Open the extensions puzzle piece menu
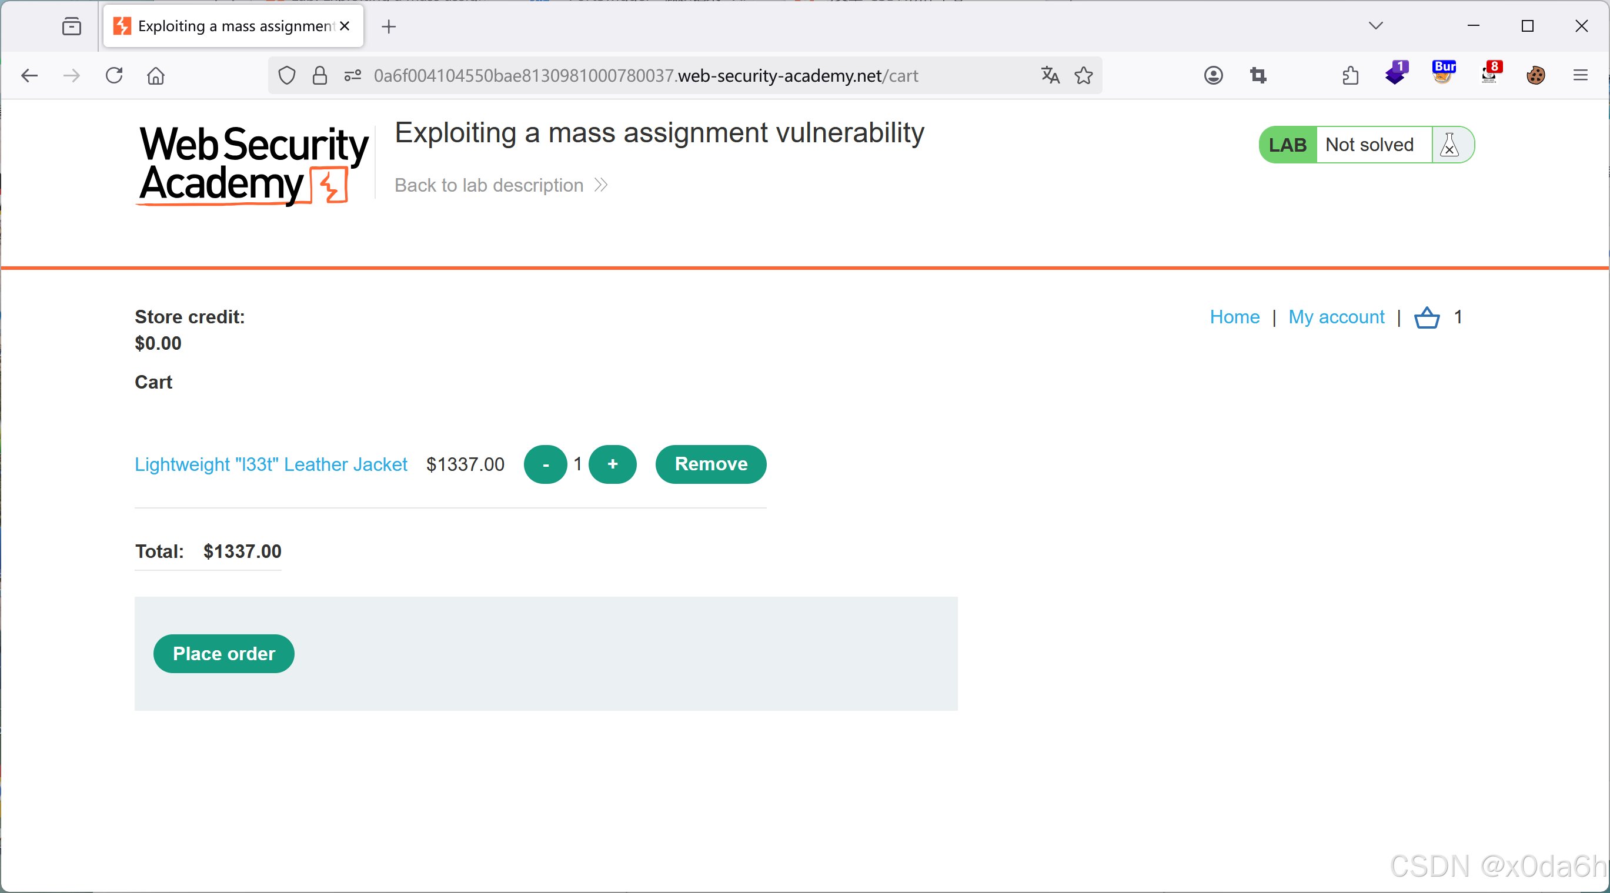1610x893 pixels. [x=1350, y=76]
